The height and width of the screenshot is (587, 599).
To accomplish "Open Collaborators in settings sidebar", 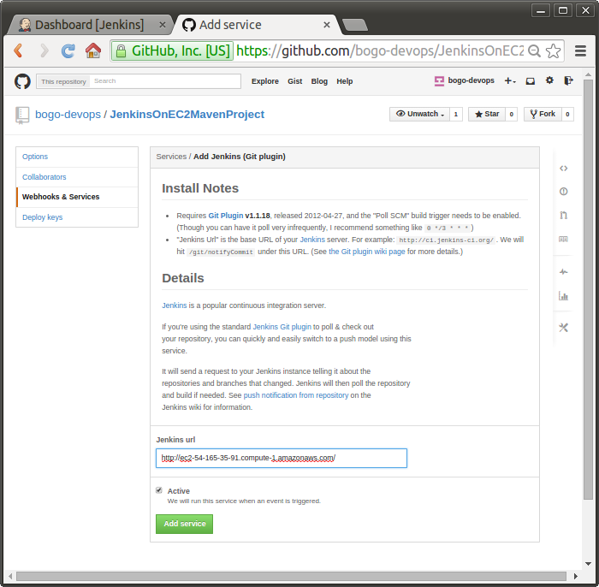I will [x=44, y=177].
